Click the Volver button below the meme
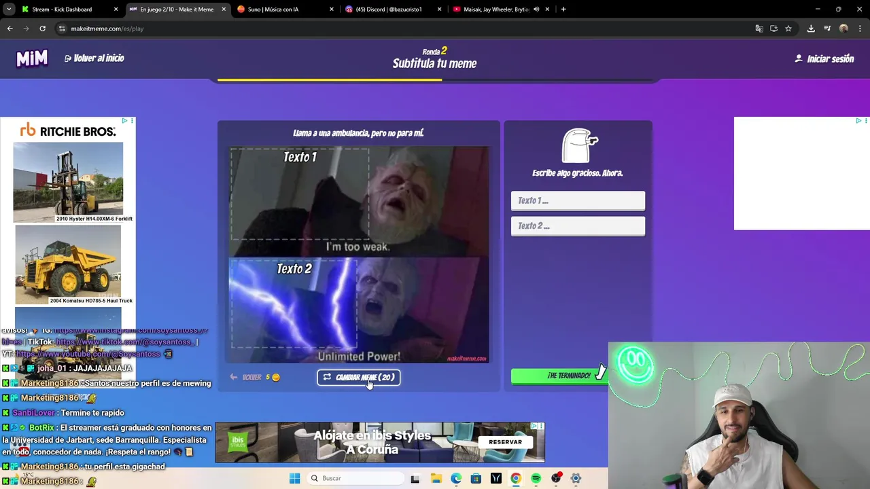 click(x=254, y=378)
